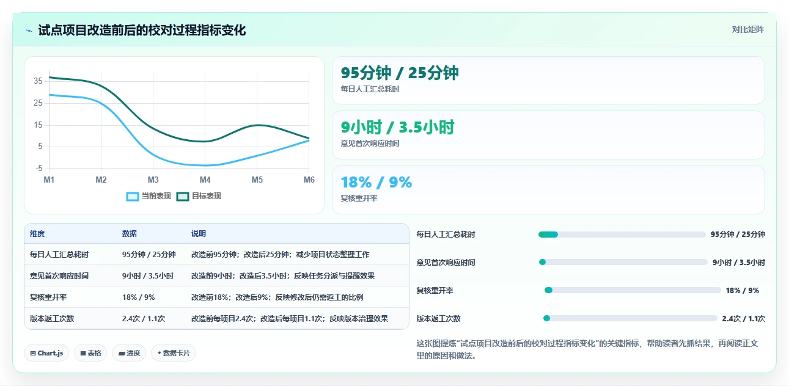Viewport: 789px width, 386px height.
Task: Click 版本返工次数 table row label
Action: pyautogui.click(x=52, y=319)
